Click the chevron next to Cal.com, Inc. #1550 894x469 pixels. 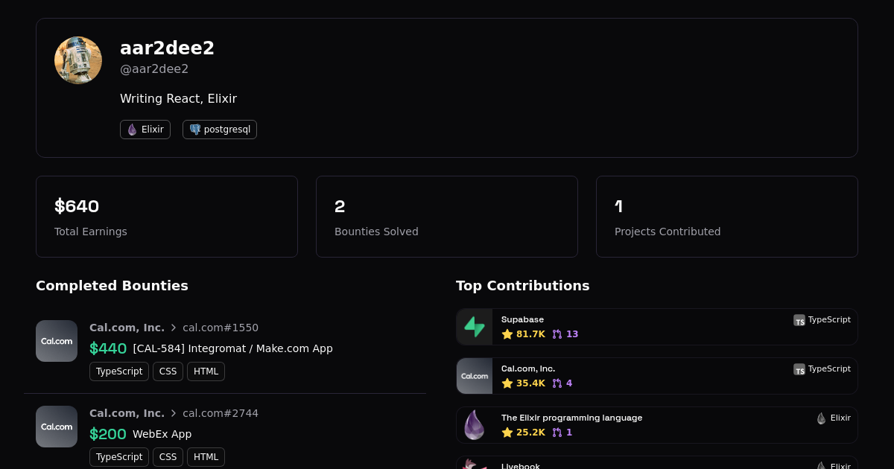pos(174,328)
